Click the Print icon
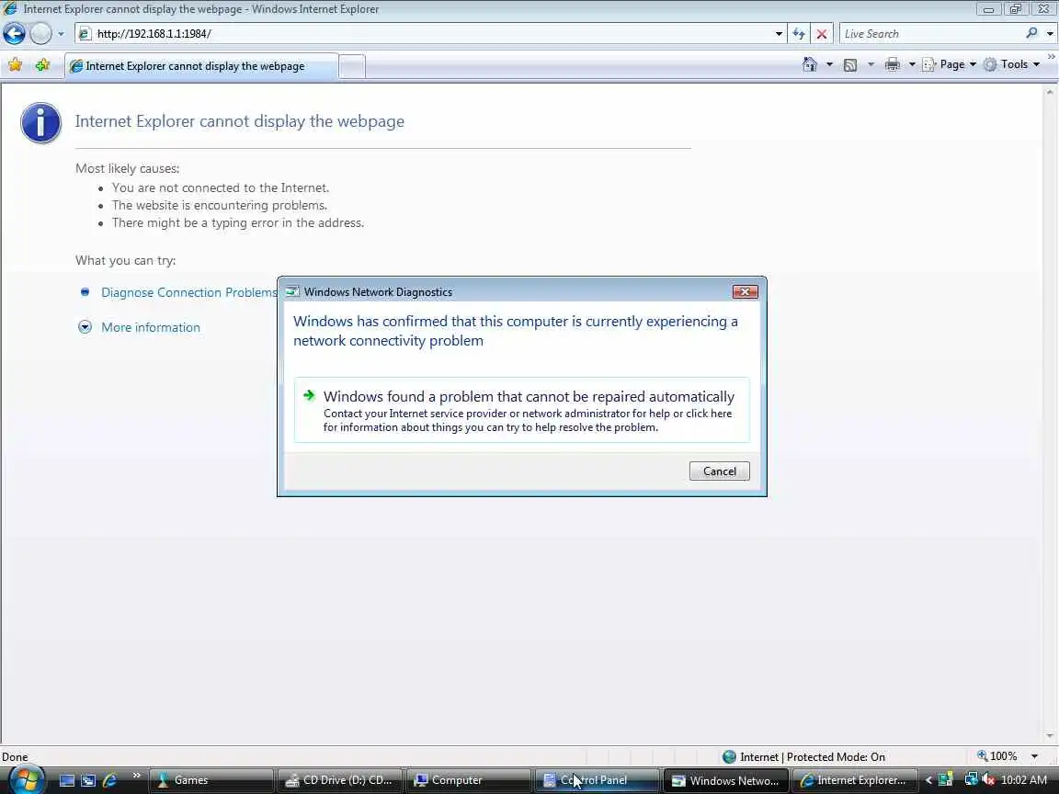This screenshot has height=794, width=1059. click(x=893, y=64)
